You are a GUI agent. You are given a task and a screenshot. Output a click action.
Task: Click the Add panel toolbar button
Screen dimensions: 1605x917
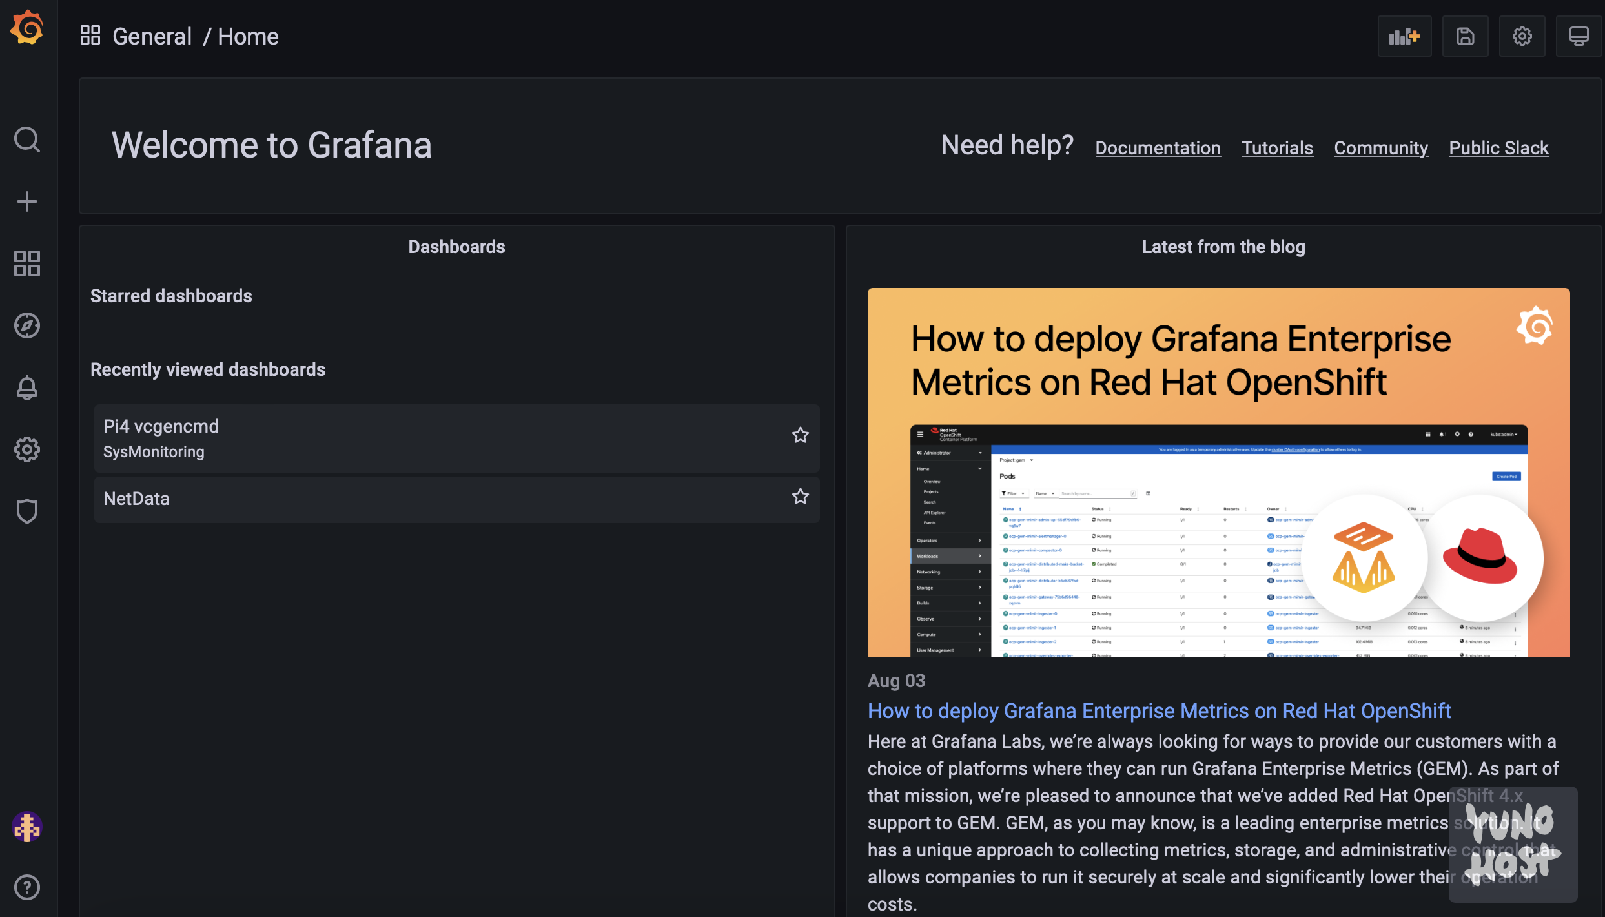tap(1404, 36)
